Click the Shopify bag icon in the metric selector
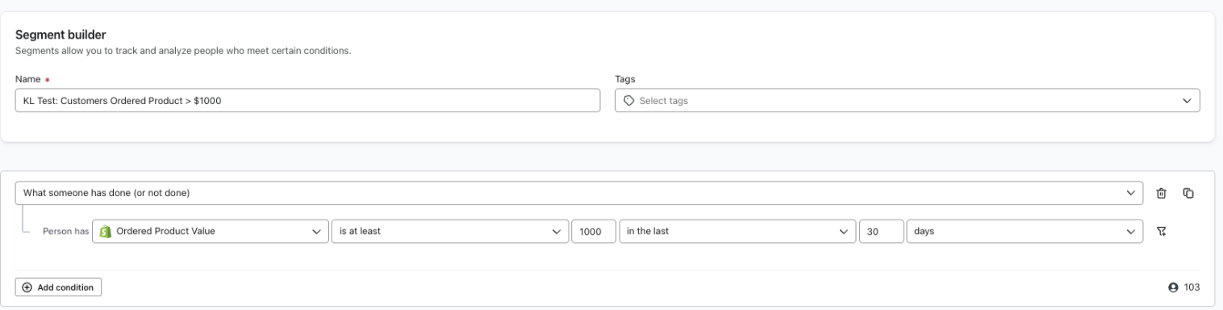Viewport: 1223px width, 310px height. 104,231
